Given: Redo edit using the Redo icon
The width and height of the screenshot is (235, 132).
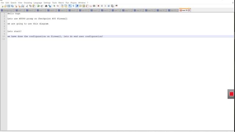Looking at the screenshot, I should pyautogui.click(x=41, y=6).
